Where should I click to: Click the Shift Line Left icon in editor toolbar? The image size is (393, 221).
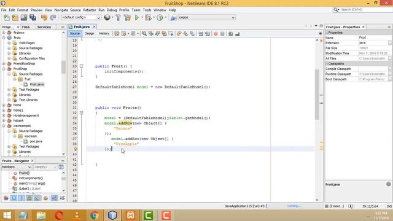pyautogui.click(x=201, y=34)
